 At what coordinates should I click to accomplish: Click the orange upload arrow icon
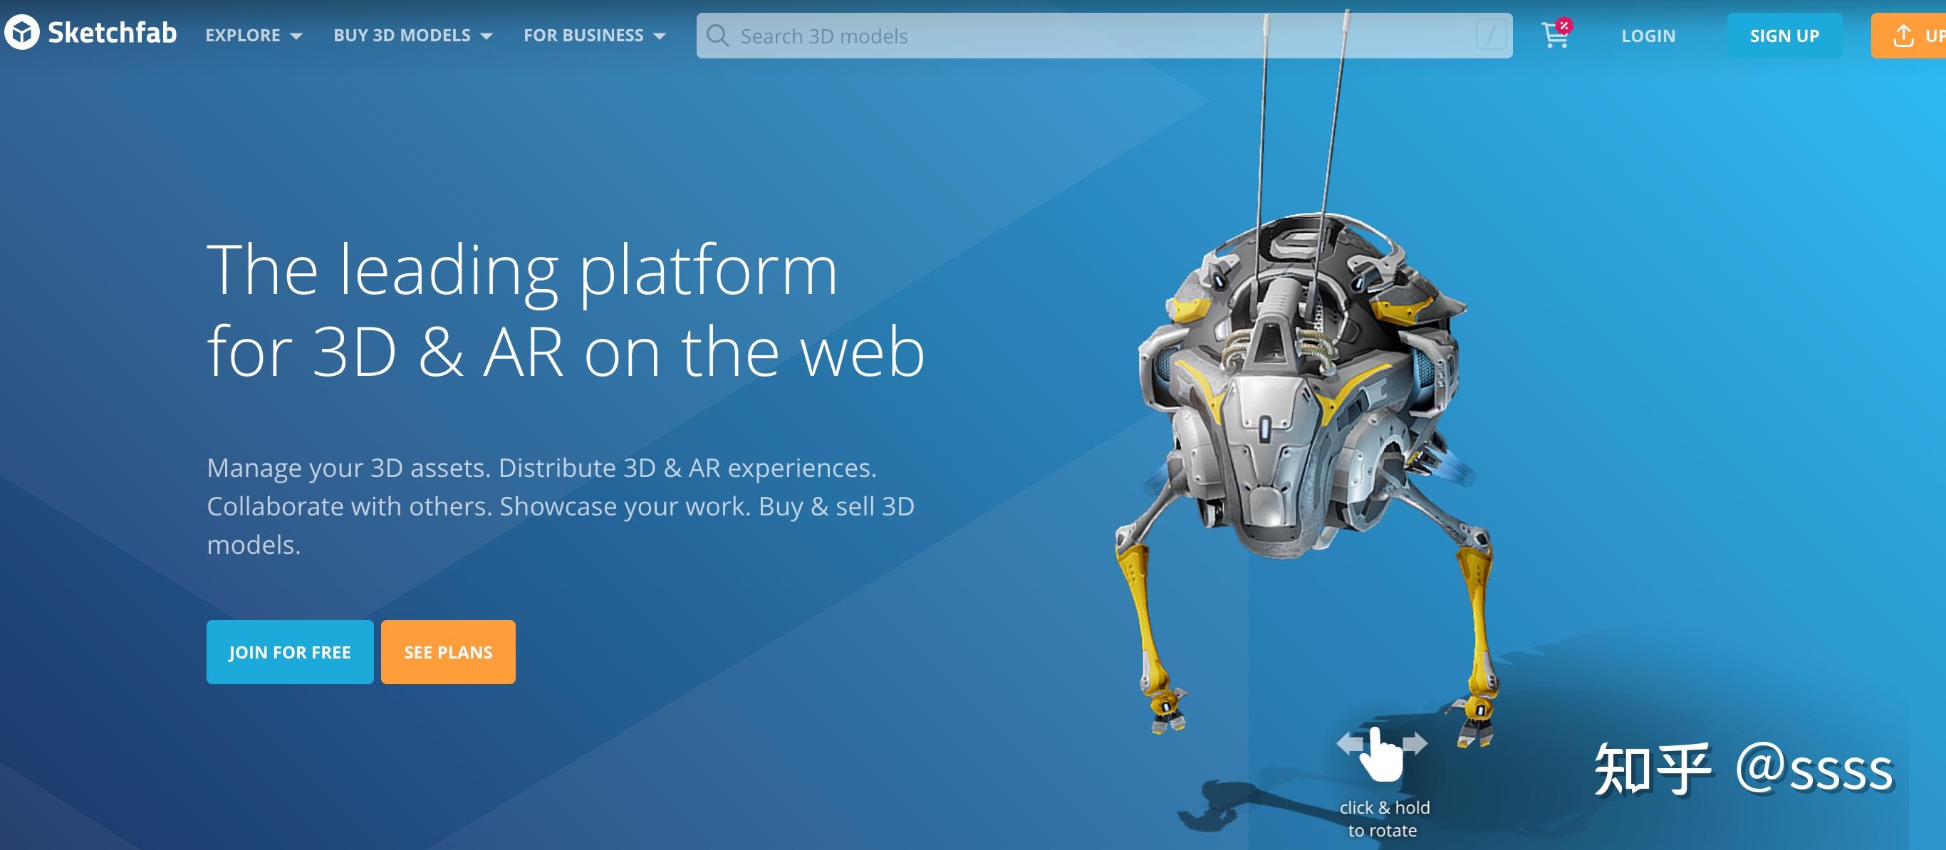(1903, 36)
